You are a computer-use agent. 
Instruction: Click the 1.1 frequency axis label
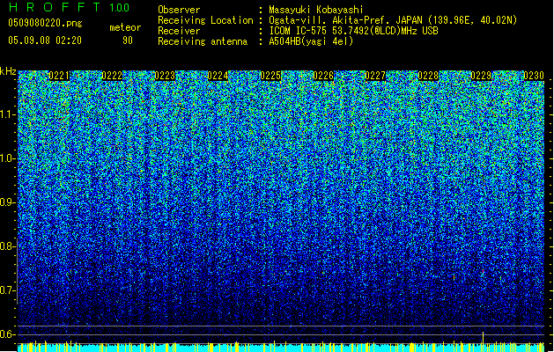[x=8, y=114]
